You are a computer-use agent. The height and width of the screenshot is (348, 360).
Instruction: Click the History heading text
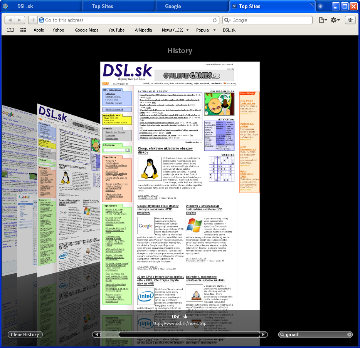(180, 51)
